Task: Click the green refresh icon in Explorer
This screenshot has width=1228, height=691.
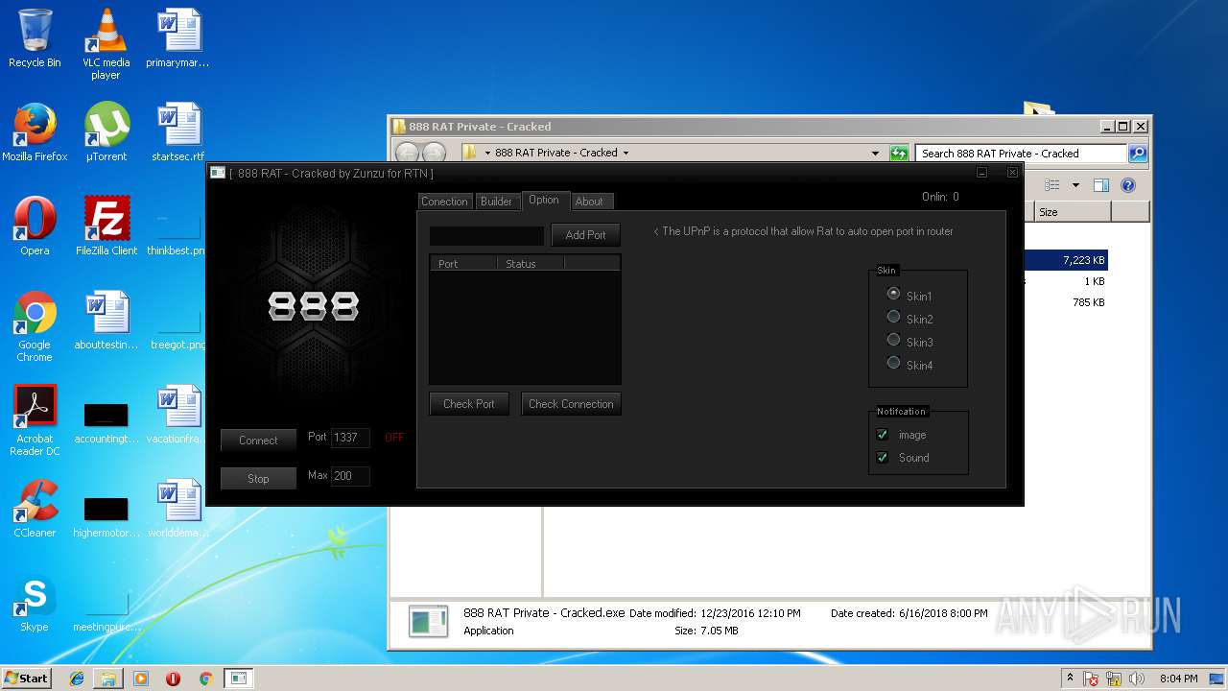Action: point(899,154)
